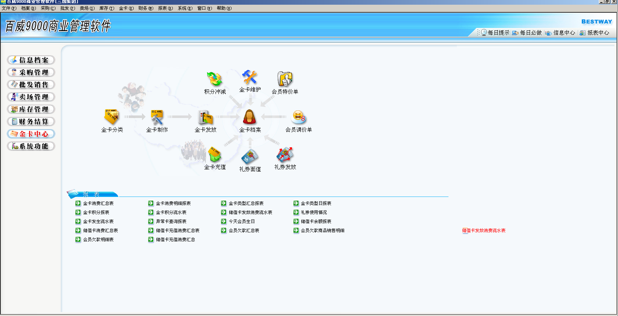Click the 每日提示 header link
This screenshot has width=618, height=316.
[498, 33]
